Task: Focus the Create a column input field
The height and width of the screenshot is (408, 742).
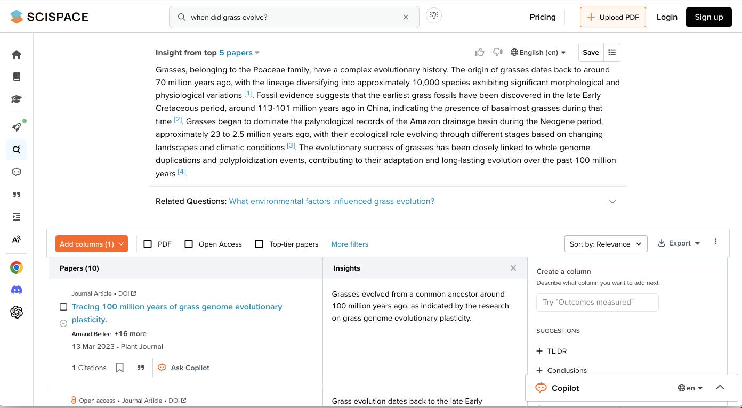Action: coord(598,302)
